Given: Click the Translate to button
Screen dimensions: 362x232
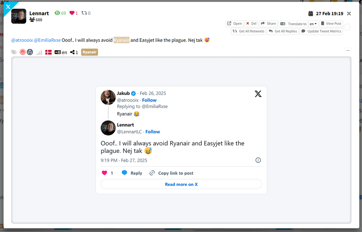Looking at the screenshot, I should pyautogui.click(x=294, y=24).
